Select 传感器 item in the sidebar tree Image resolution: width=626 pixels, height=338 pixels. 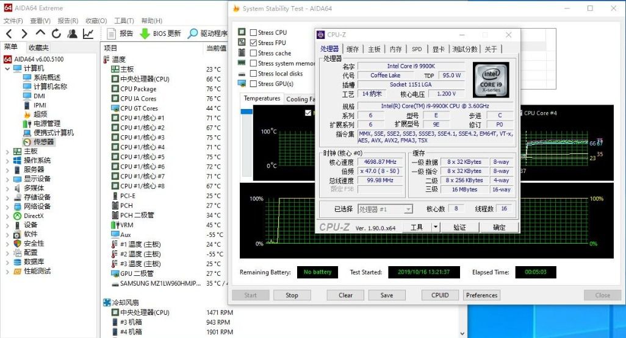(43, 142)
